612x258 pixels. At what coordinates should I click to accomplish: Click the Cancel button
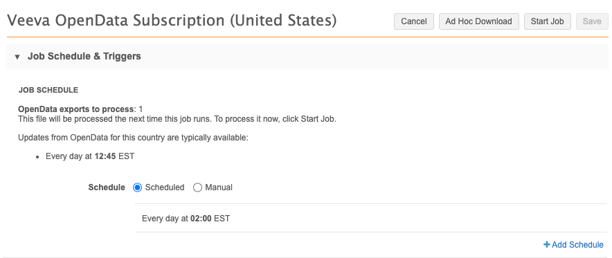414,21
